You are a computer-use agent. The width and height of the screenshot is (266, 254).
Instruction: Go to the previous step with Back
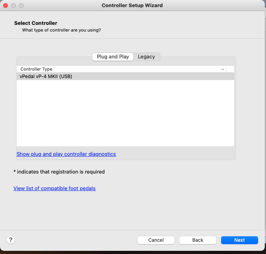tap(197, 240)
